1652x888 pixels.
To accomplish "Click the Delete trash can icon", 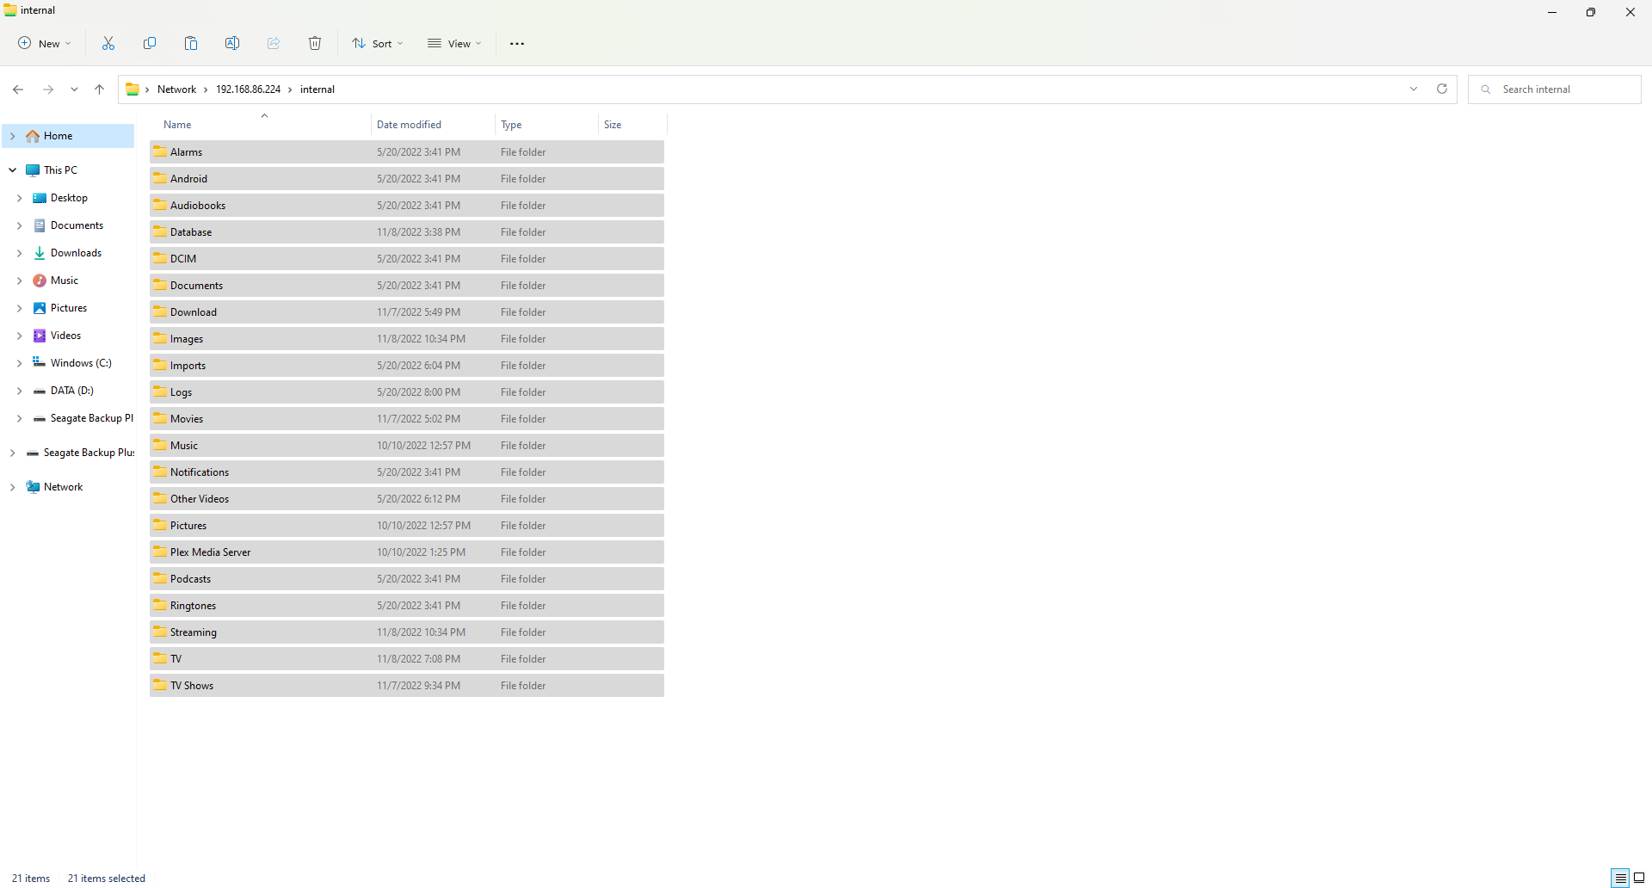I will point(315,44).
